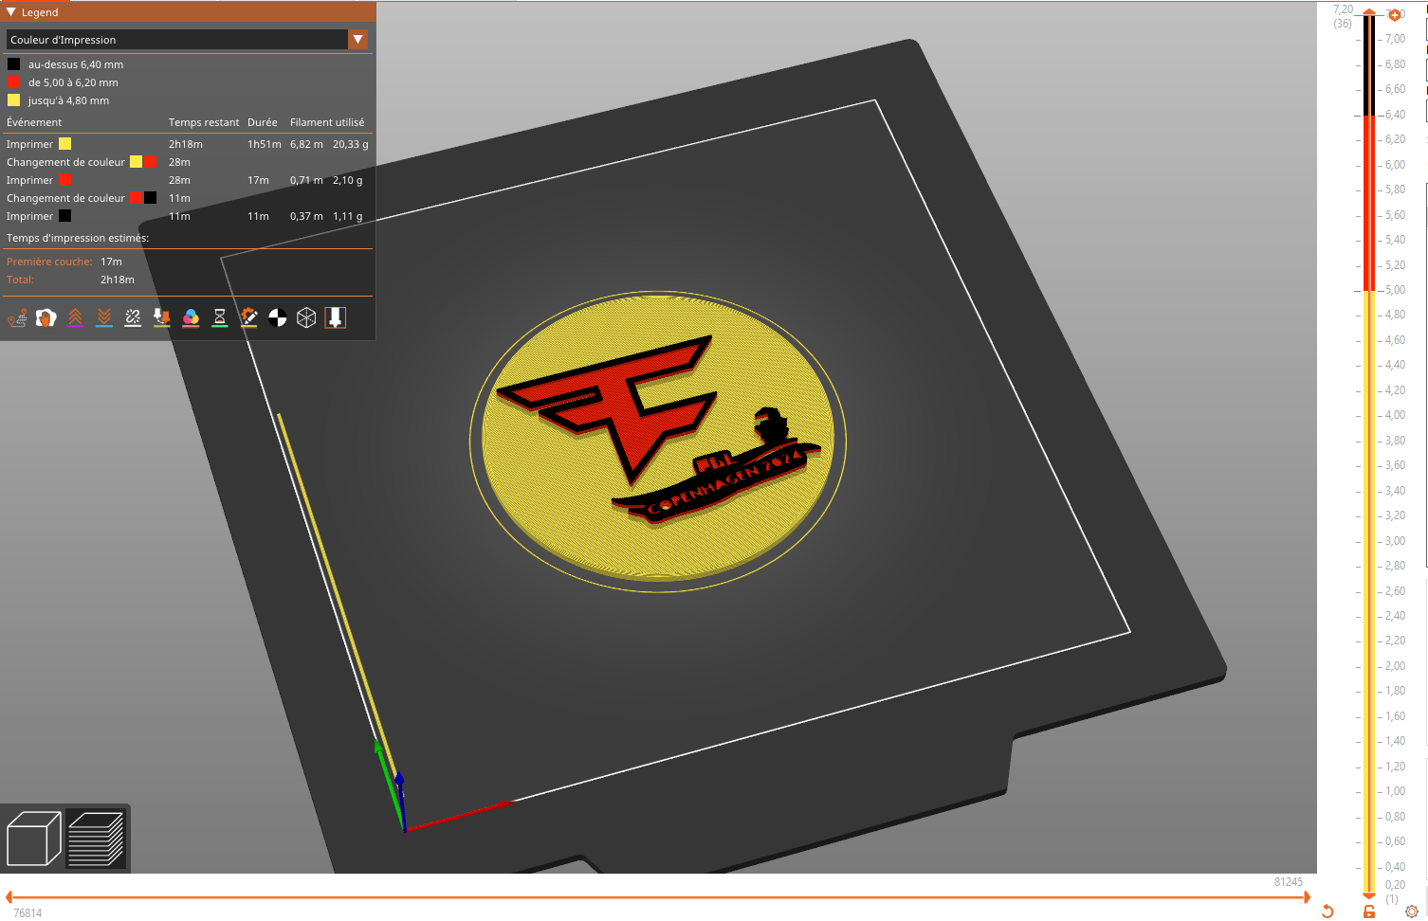
Task: Click the add color change plus icon
Action: point(1394,15)
